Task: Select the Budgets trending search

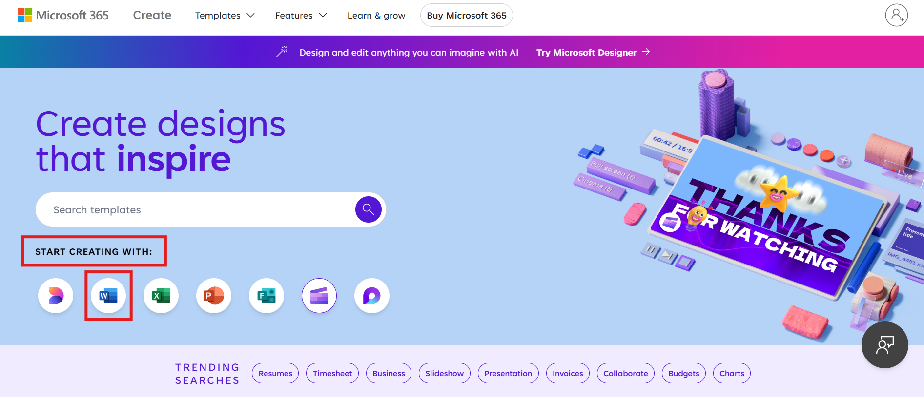Action: (x=684, y=373)
